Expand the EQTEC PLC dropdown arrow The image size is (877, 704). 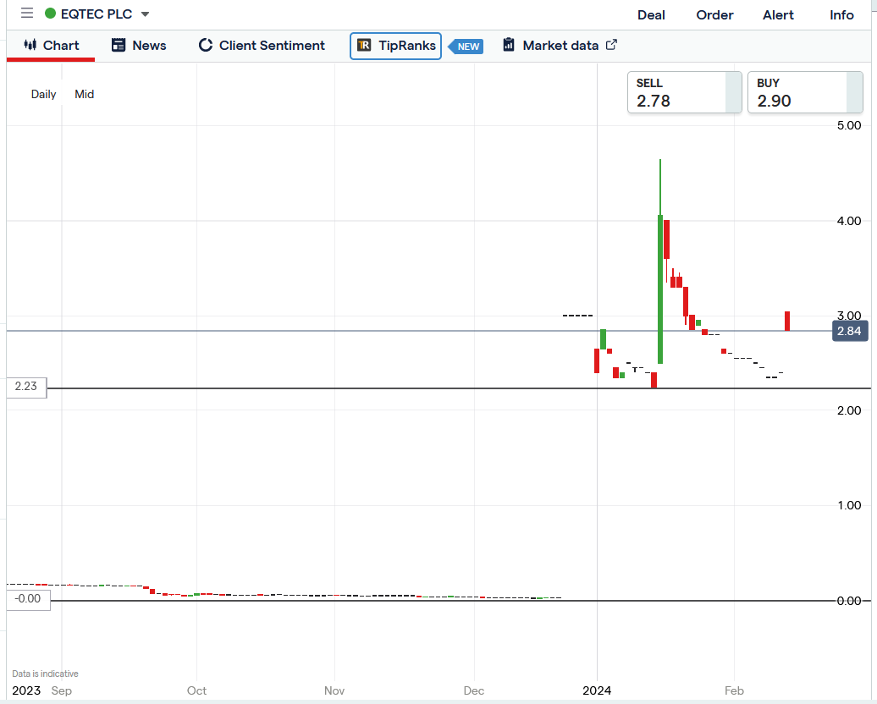(145, 14)
